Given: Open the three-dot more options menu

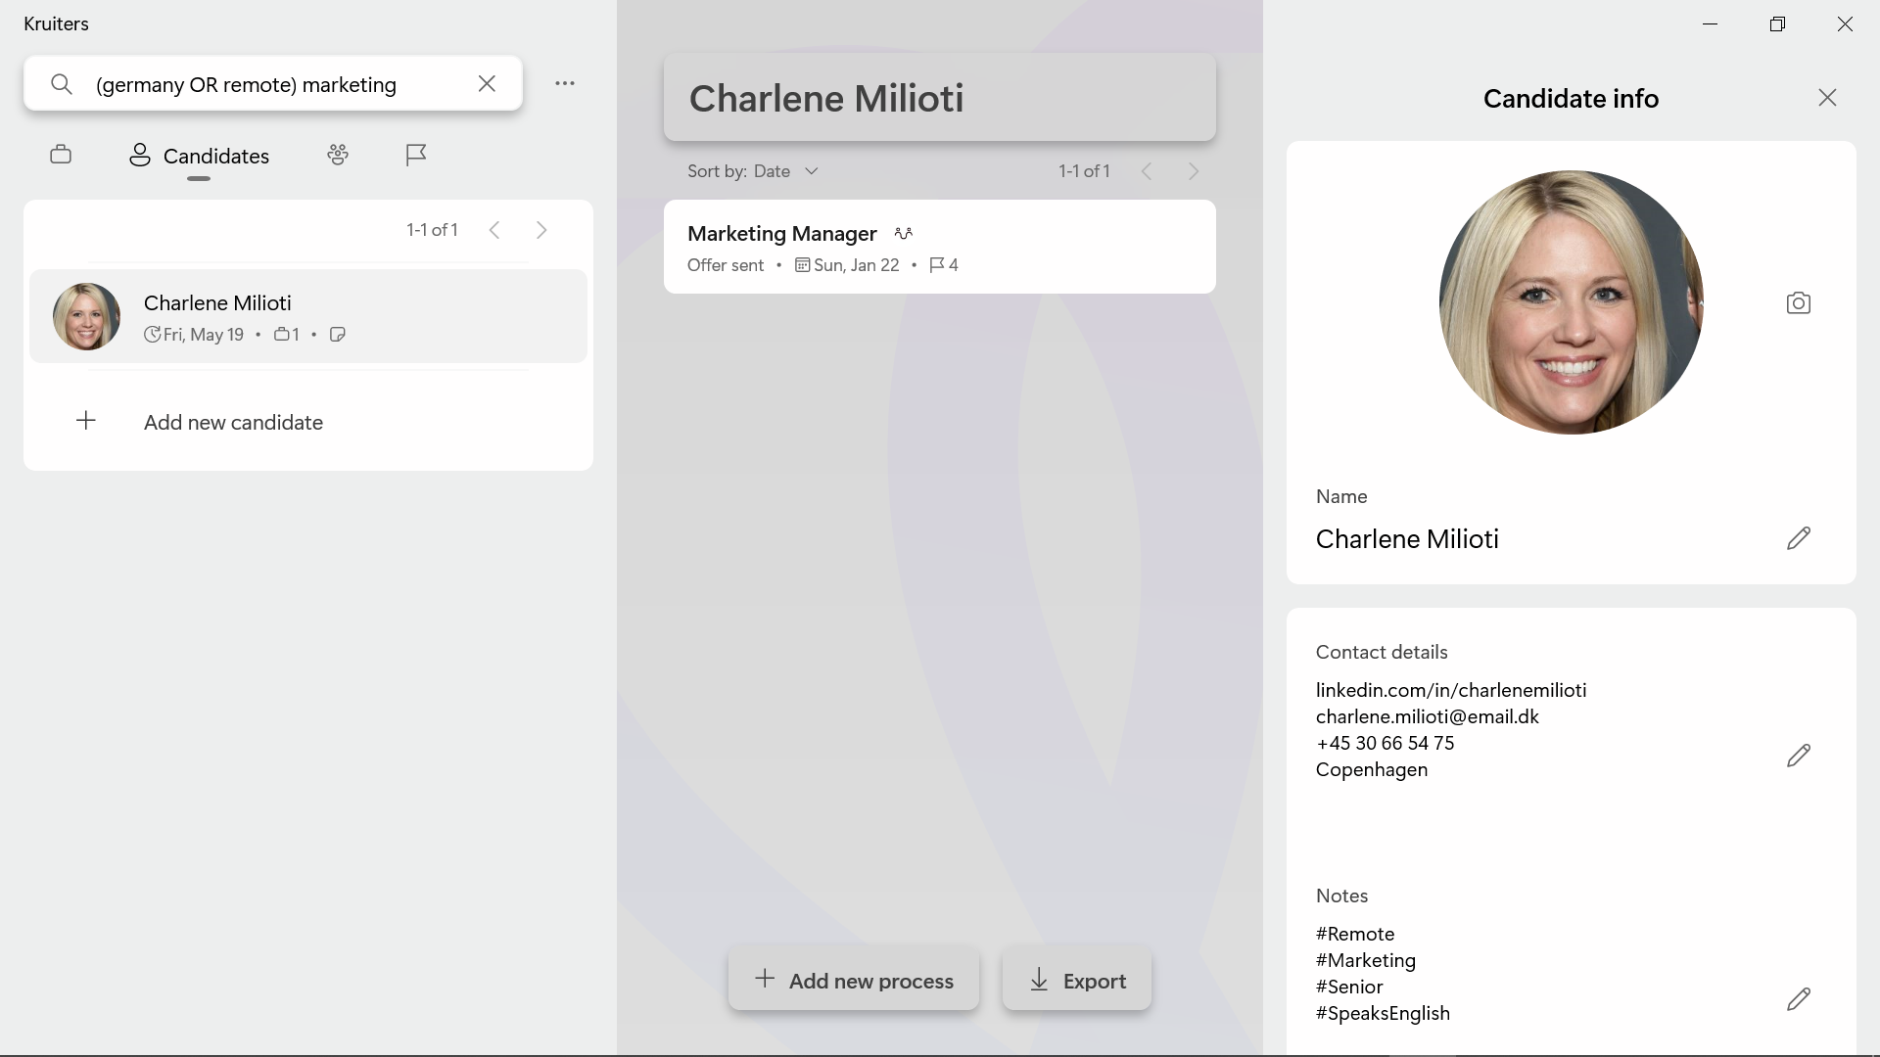Looking at the screenshot, I should 565,84.
